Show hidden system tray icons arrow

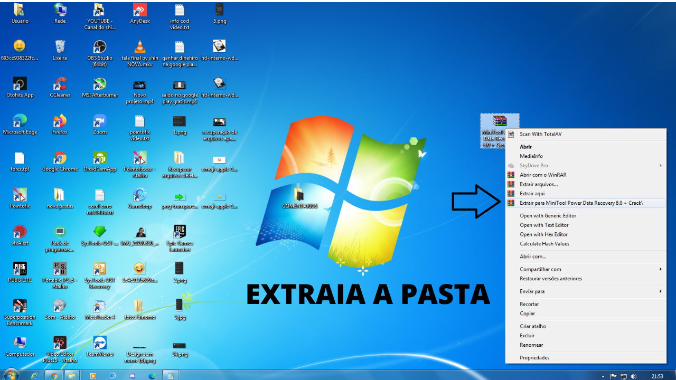(603, 376)
